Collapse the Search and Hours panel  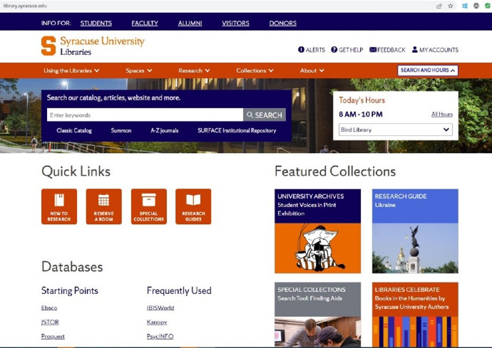428,70
